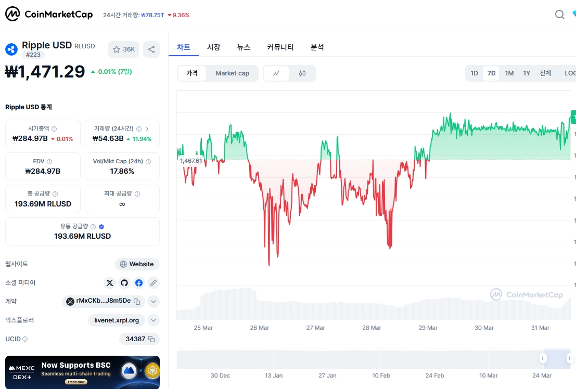The image size is (576, 389).
Task: Set chart range to 1Y
Action: (x=527, y=73)
